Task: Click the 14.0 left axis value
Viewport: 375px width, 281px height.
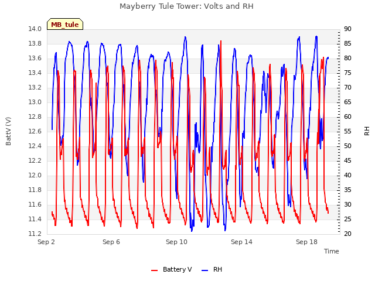Action: click(x=35, y=29)
